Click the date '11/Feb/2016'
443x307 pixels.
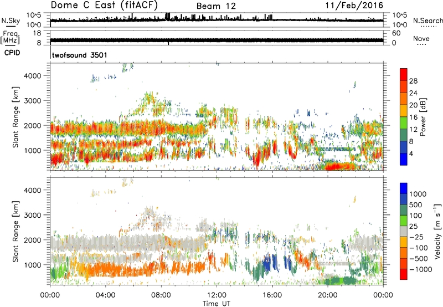coord(354,6)
